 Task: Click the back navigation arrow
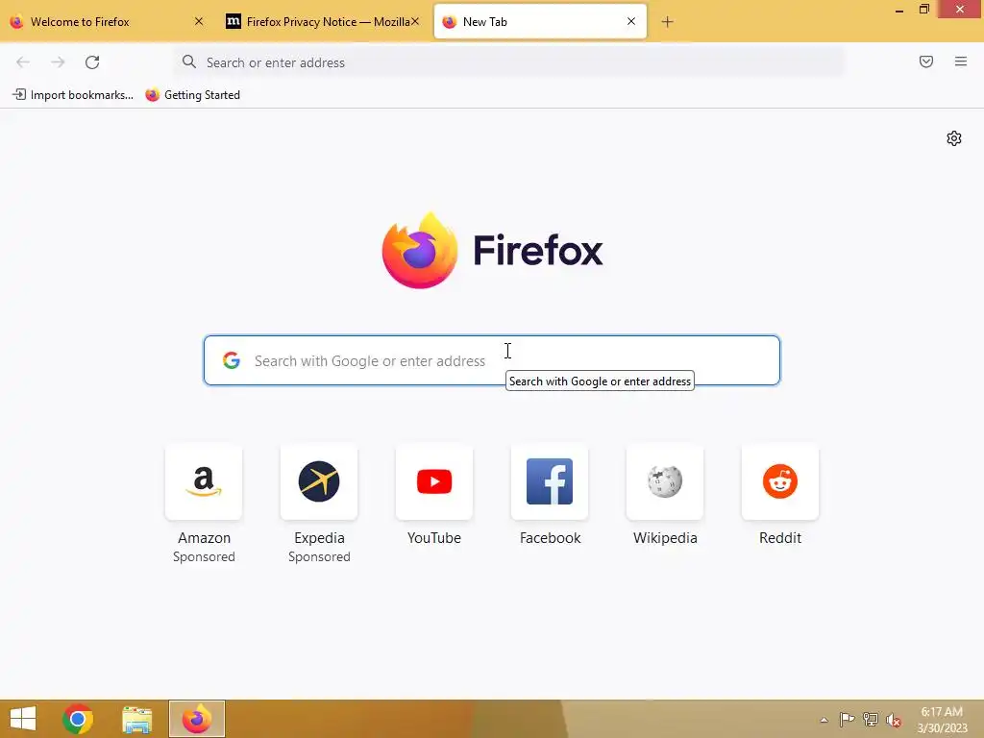(23, 62)
